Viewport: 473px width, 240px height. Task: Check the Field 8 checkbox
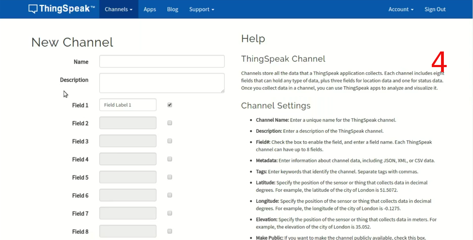click(170, 231)
